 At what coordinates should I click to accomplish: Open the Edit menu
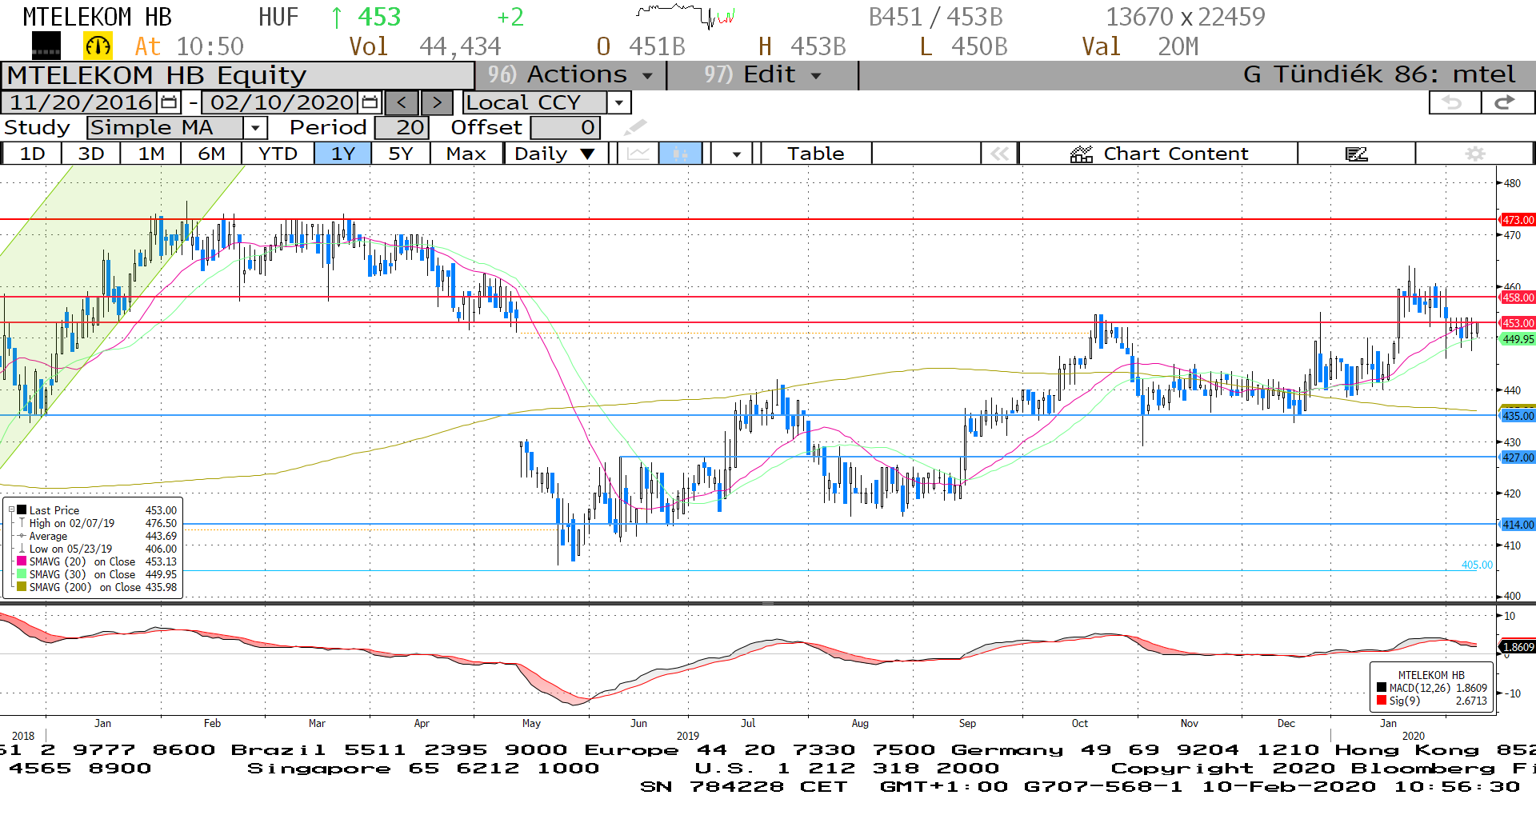point(762,75)
